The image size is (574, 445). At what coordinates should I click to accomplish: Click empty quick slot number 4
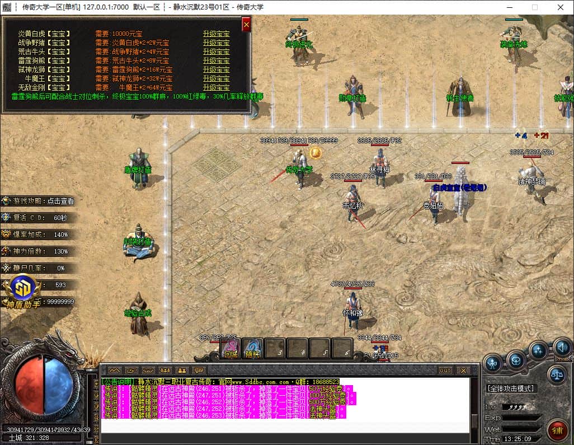[x=297, y=348]
